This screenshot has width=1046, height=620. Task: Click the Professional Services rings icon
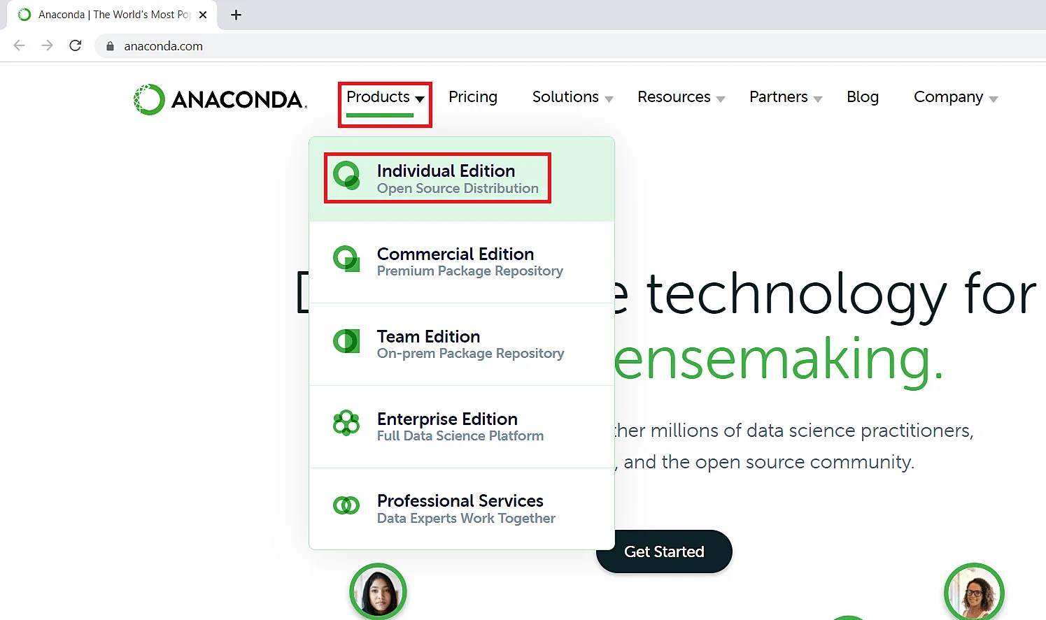[346, 505]
